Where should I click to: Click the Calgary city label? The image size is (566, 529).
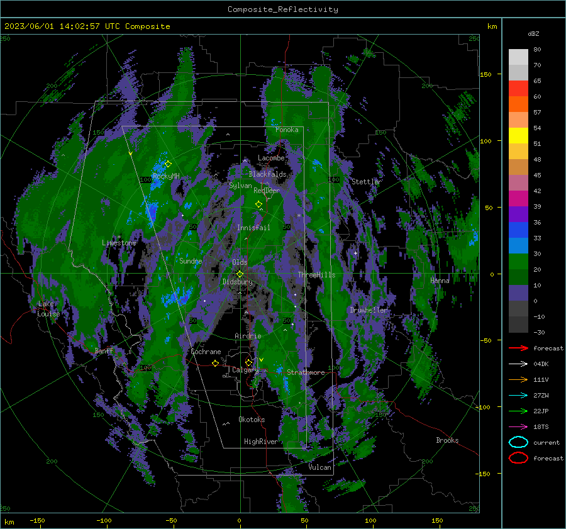tap(245, 370)
